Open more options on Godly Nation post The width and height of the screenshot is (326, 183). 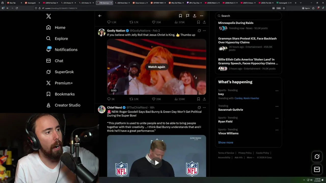click(x=204, y=31)
